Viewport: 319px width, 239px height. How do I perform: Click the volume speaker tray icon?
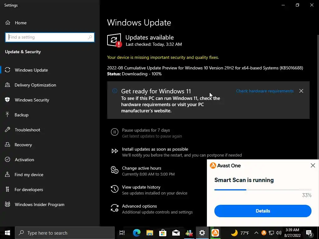pos(279,233)
